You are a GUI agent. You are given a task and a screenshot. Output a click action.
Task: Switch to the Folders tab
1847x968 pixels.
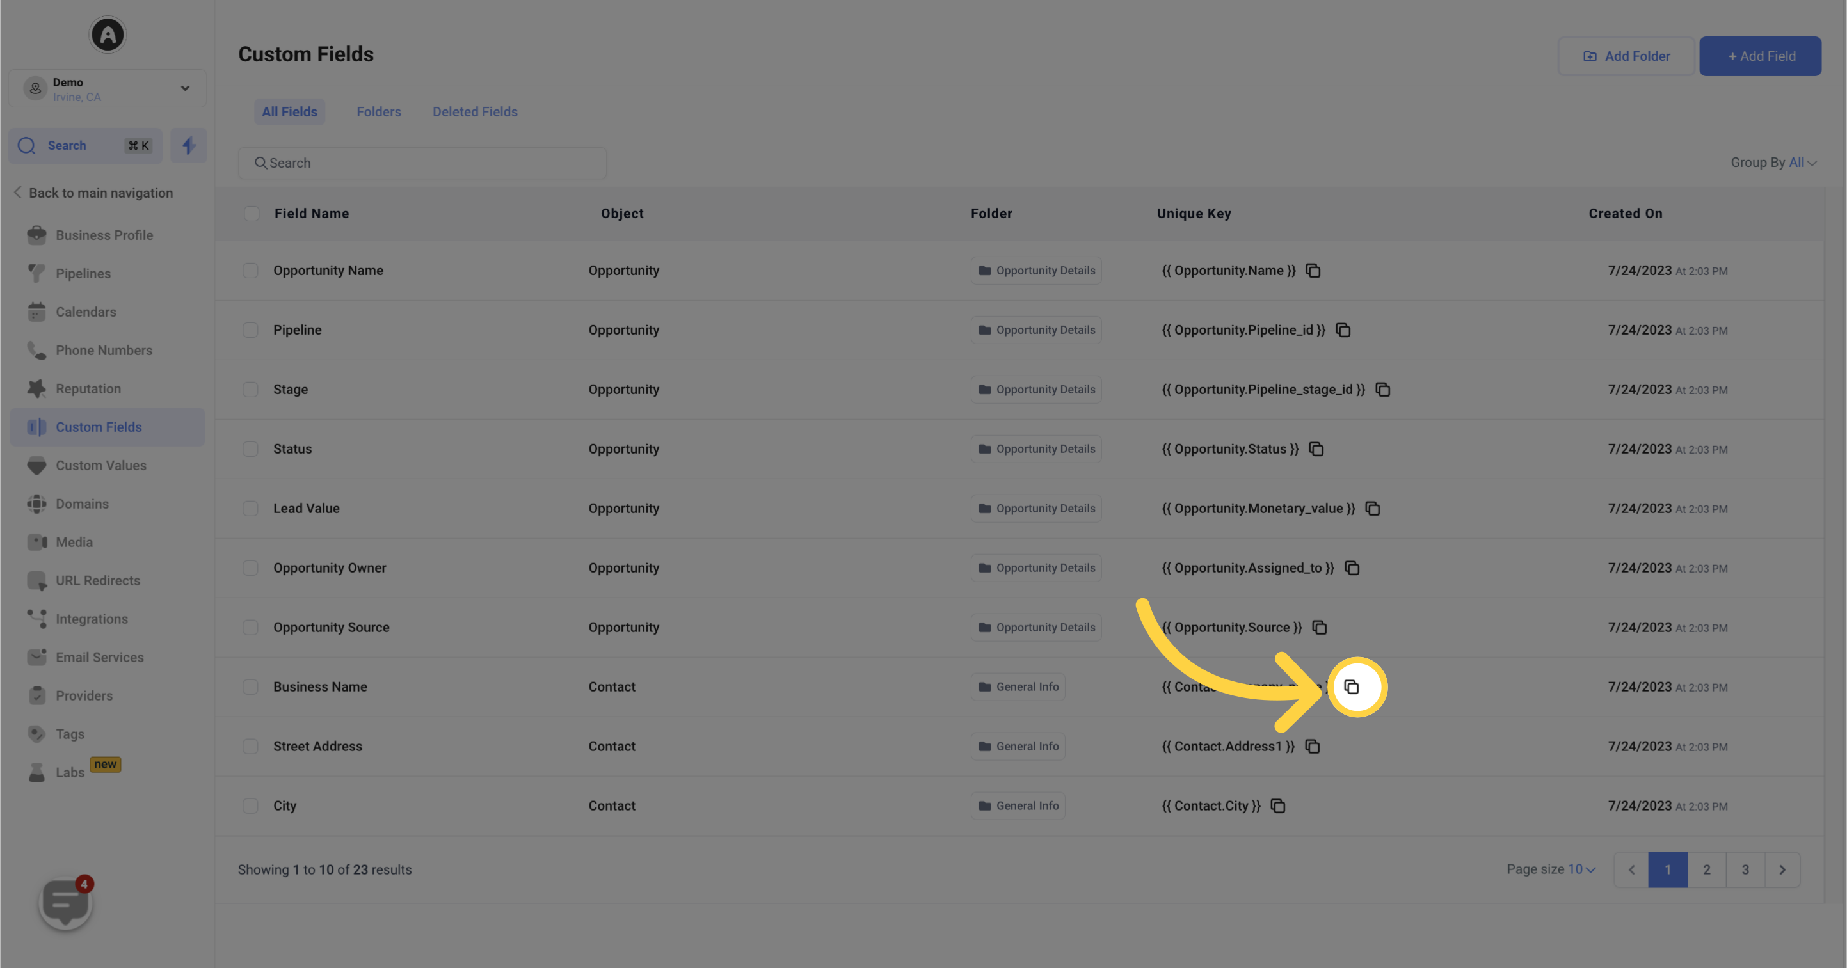point(379,113)
